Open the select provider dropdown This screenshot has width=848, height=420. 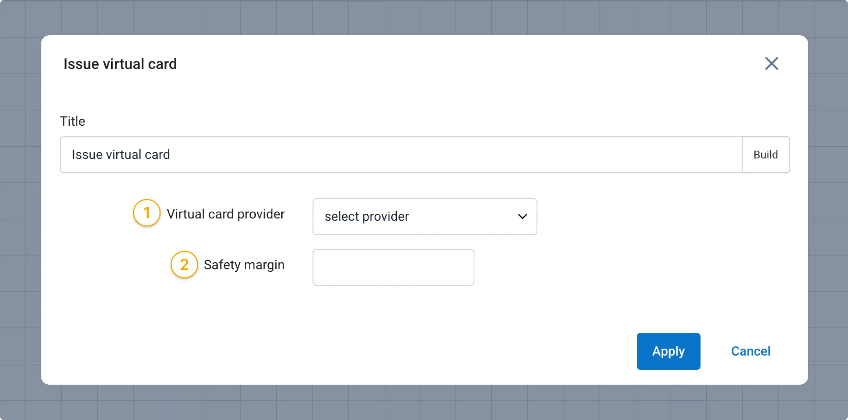click(425, 216)
